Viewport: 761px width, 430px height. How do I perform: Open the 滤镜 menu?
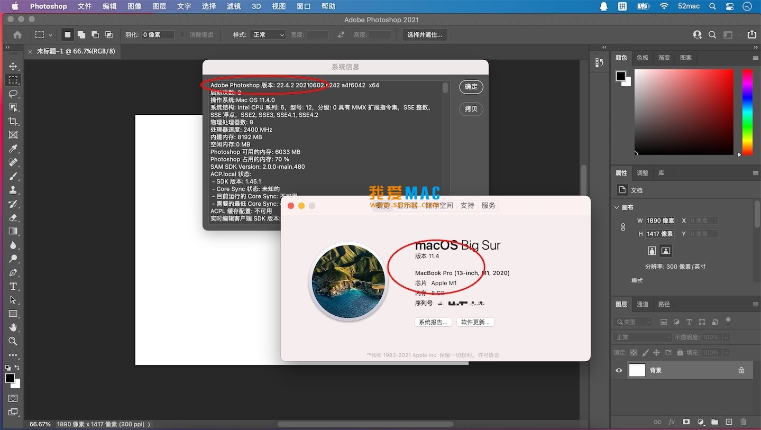coord(233,6)
